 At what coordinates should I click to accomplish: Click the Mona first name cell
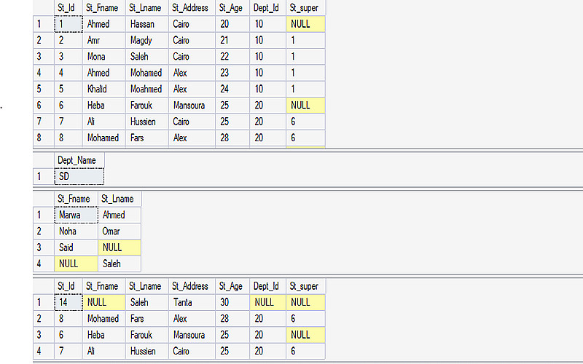(103, 57)
